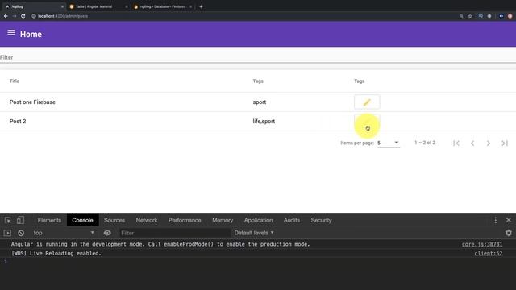Select the Post one Firebase title cell
Viewport: 516px width, 290px height.
tap(32, 102)
